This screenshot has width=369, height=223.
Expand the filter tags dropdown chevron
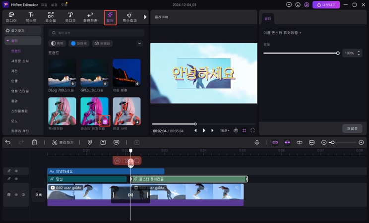pos(139,43)
